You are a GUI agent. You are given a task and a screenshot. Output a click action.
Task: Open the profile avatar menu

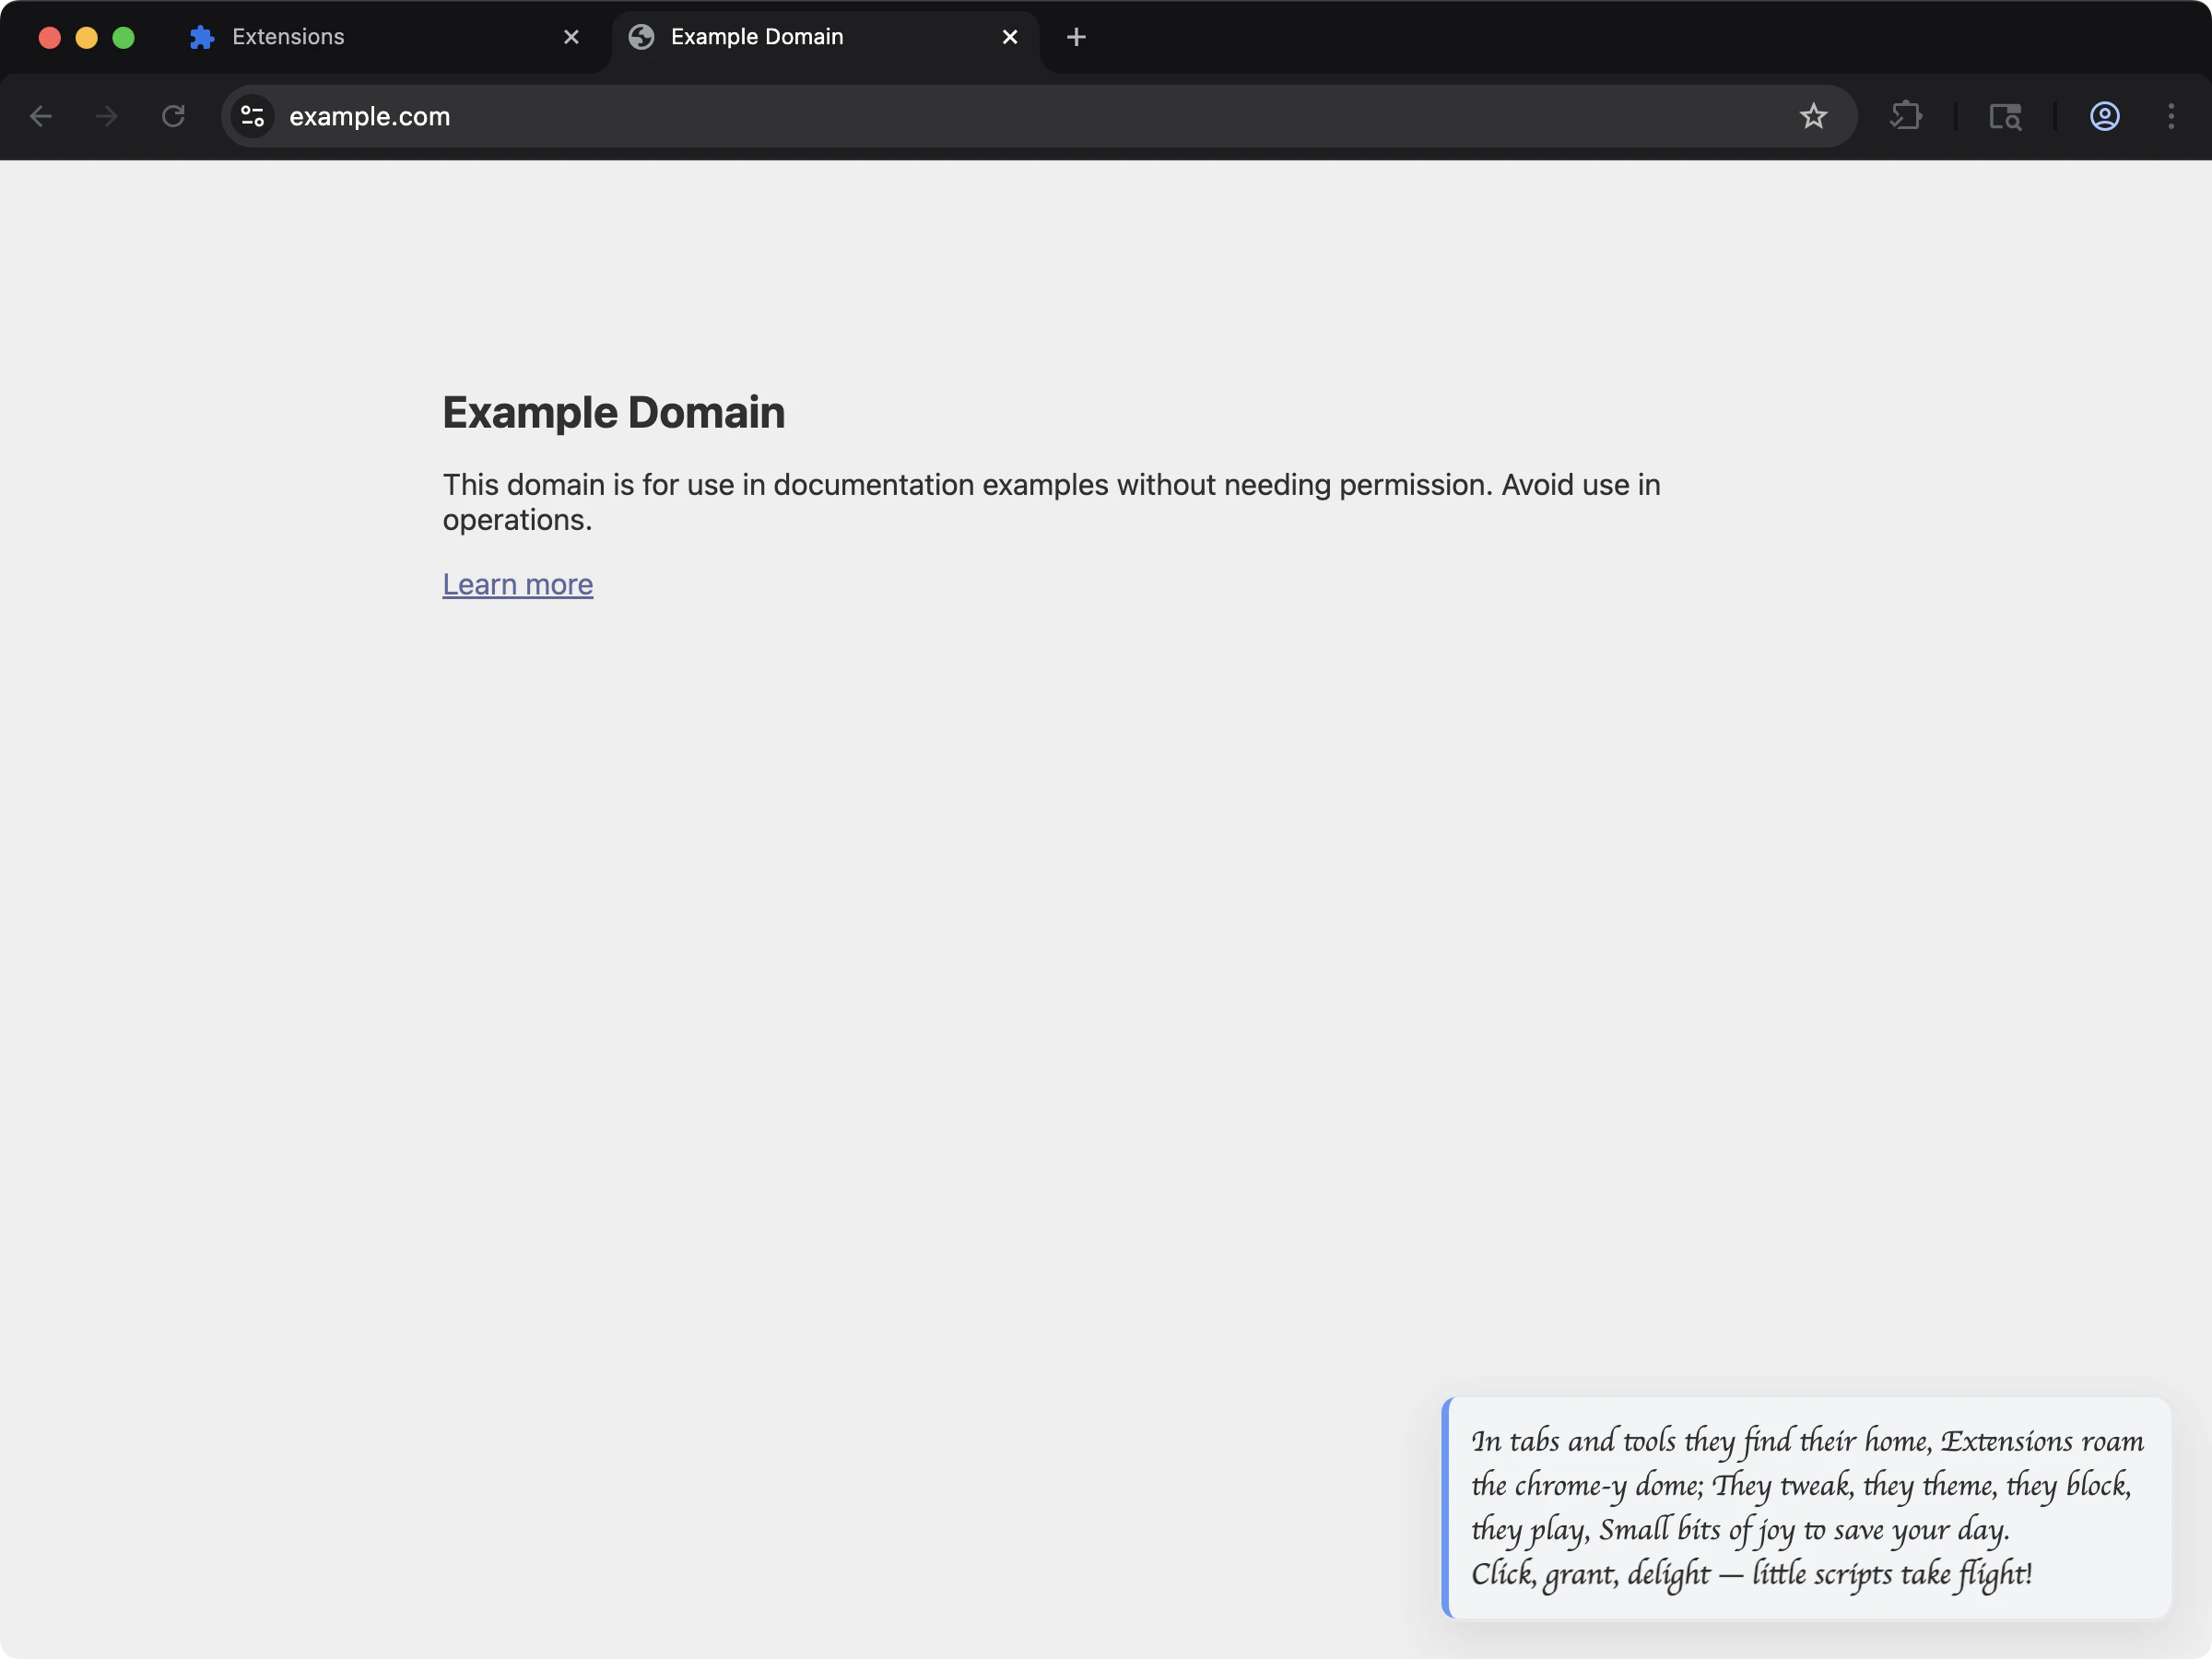[2104, 116]
